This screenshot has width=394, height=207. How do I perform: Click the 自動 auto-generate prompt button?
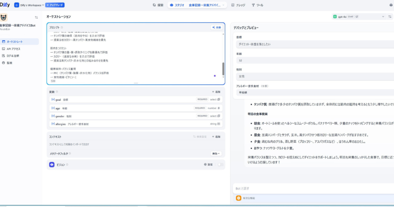(217, 27)
